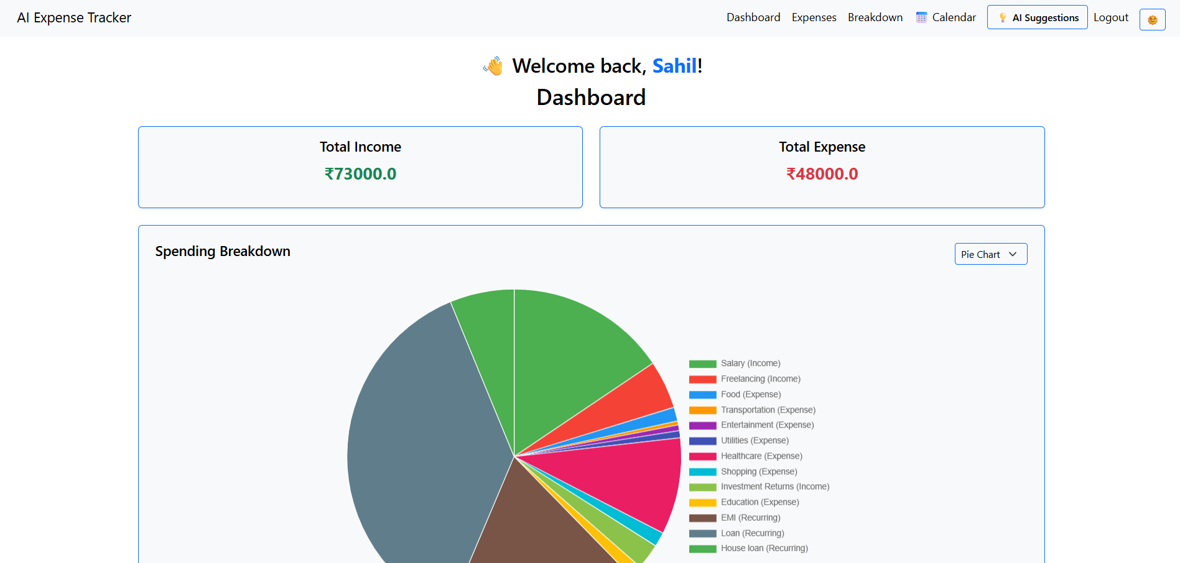Go to the Breakdown section
The width and height of the screenshot is (1180, 563).
click(x=875, y=17)
